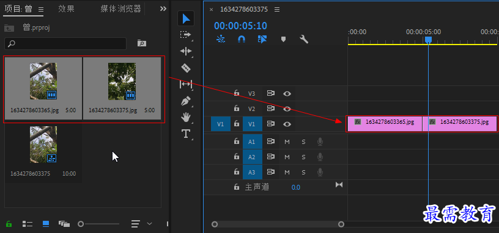Toggle lock on the V3 track
499x233 pixels.
[x=237, y=93]
